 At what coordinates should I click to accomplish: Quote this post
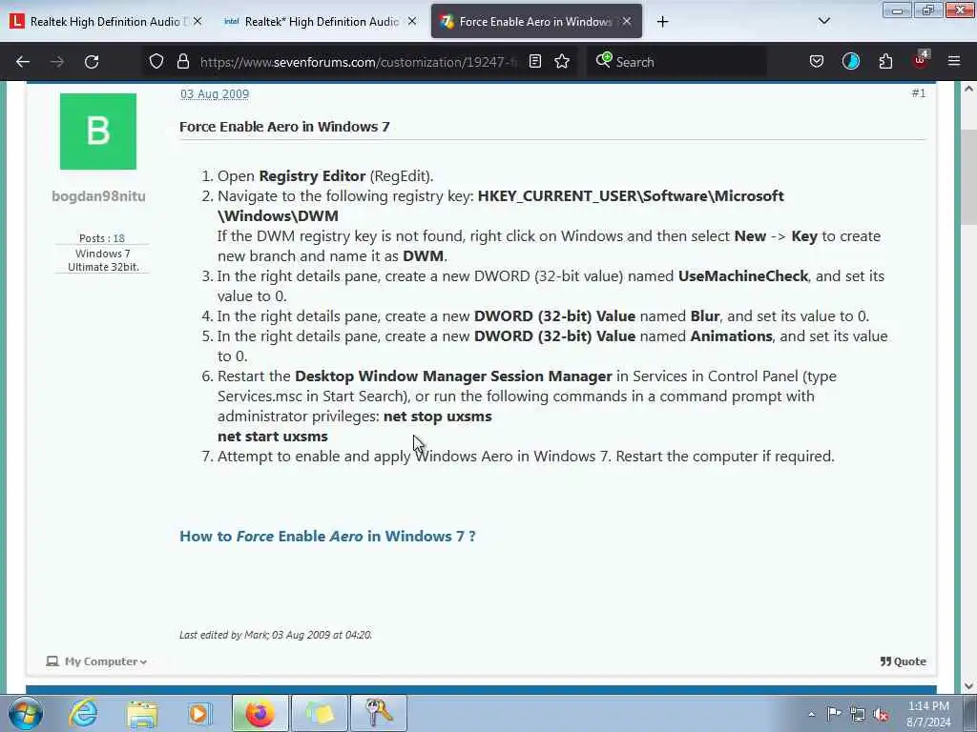(x=903, y=661)
